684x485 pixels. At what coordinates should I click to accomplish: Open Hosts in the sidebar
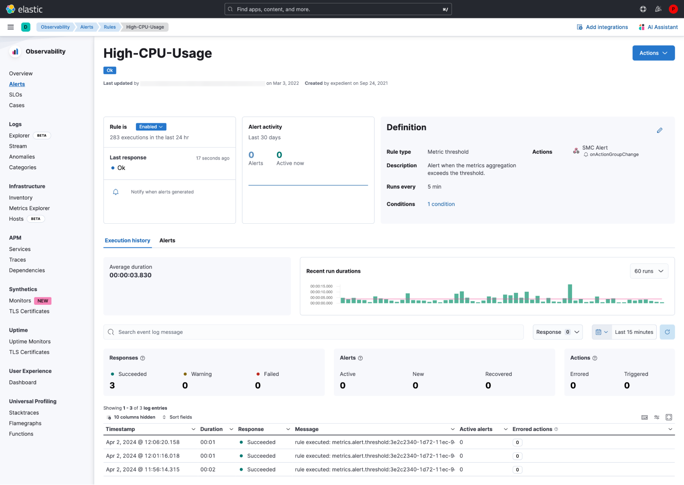point(16,219)
